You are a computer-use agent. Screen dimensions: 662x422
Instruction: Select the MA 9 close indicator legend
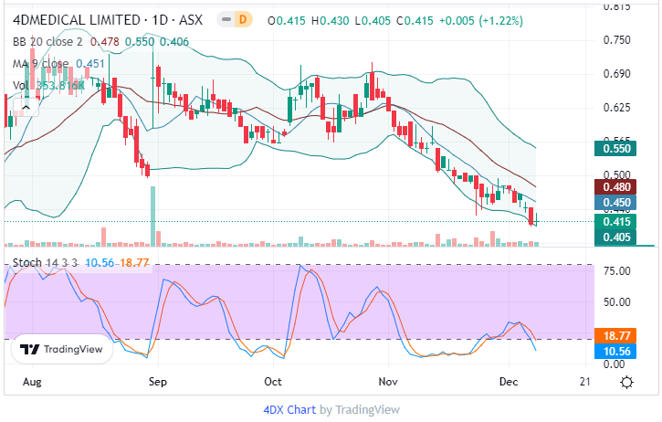[x=41, y=63]
